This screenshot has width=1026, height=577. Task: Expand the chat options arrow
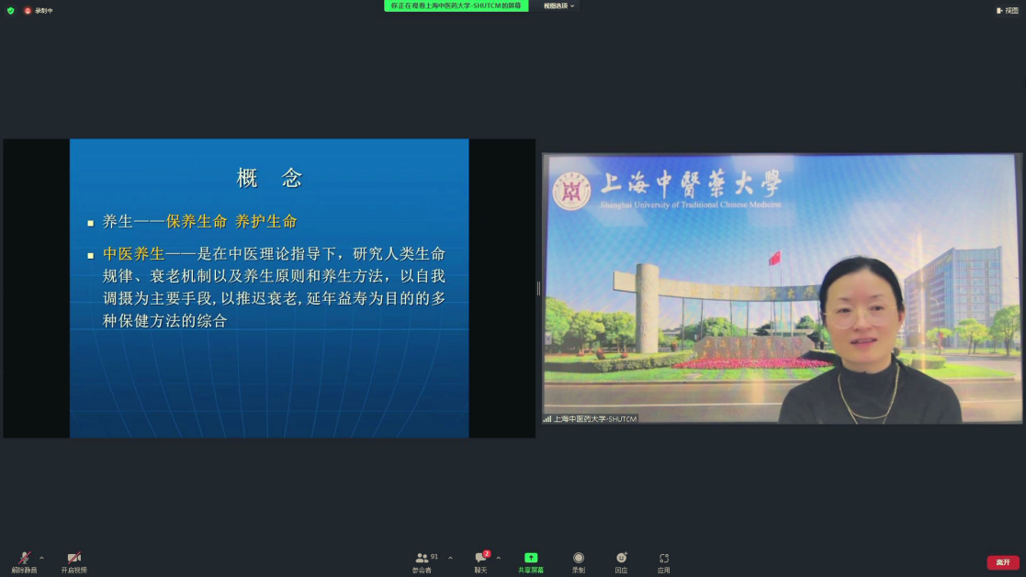[499, 558]
